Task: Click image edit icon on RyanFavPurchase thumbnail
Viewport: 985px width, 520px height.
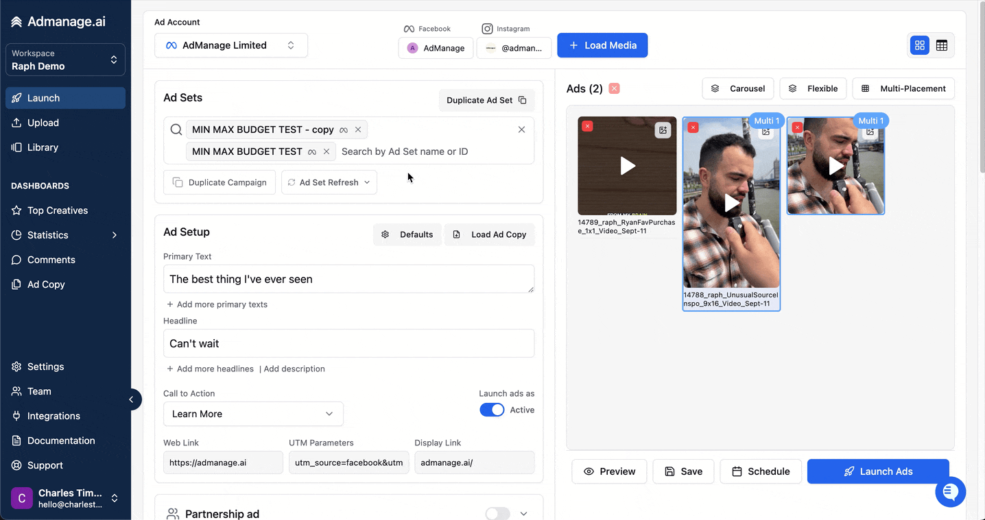Action: (663, 130)
